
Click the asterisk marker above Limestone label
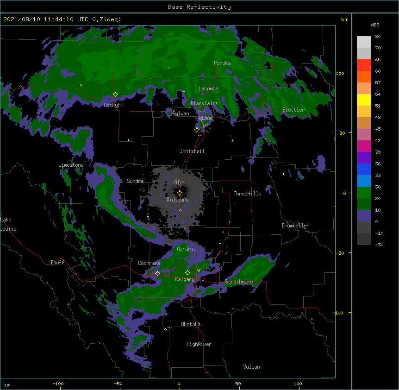(x=71, y=160)
